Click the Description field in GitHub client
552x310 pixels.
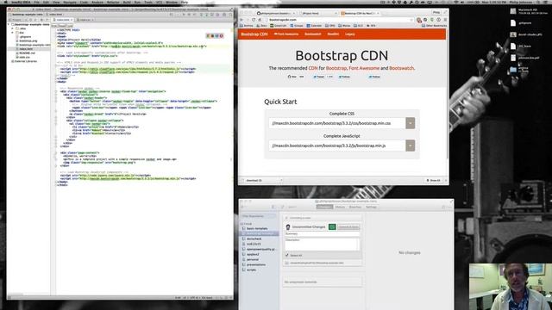(x=322, y=244)
